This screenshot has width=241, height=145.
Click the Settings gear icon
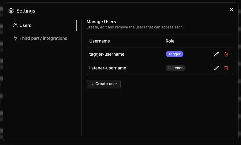click(x=11, y=11)
